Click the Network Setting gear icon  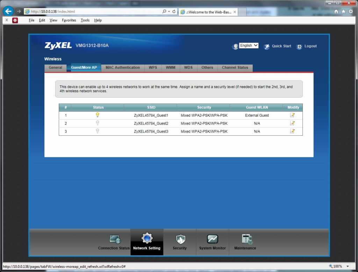147,239
